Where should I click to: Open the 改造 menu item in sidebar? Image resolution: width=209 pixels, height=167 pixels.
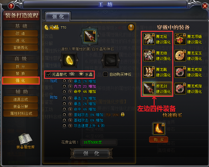(20, 33)
